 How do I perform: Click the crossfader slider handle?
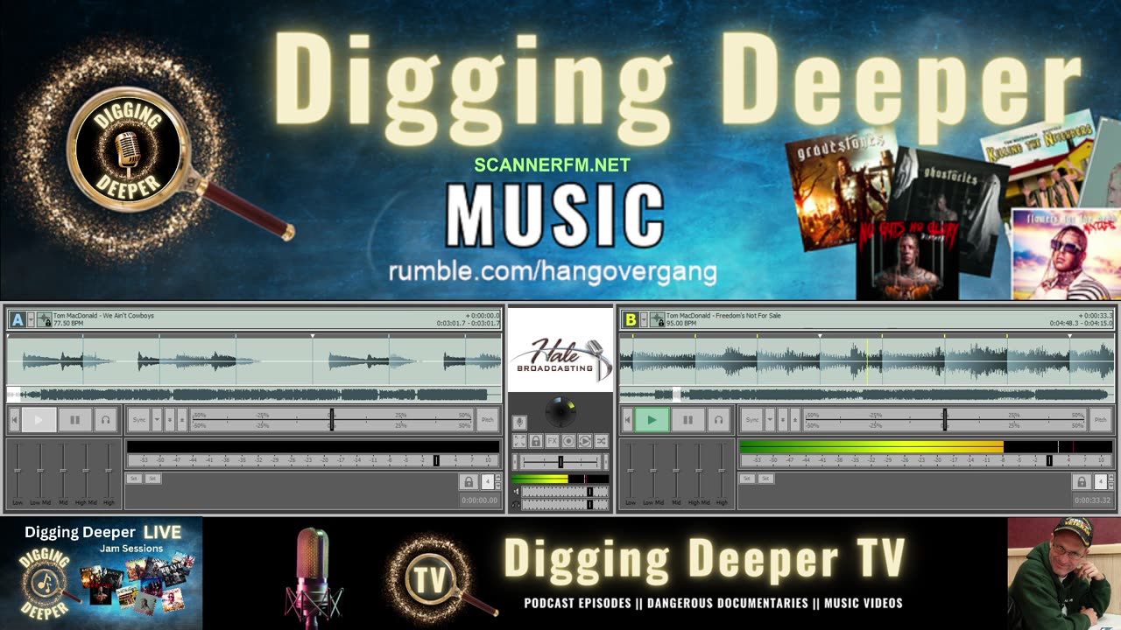pos(560,461)
